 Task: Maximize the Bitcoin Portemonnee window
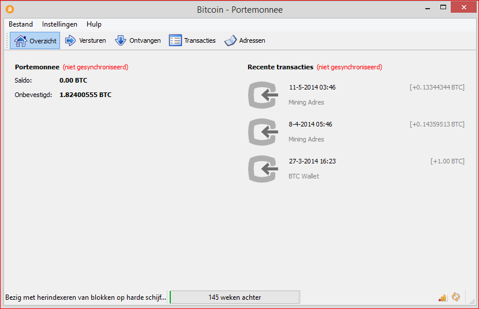pos(443,8)
